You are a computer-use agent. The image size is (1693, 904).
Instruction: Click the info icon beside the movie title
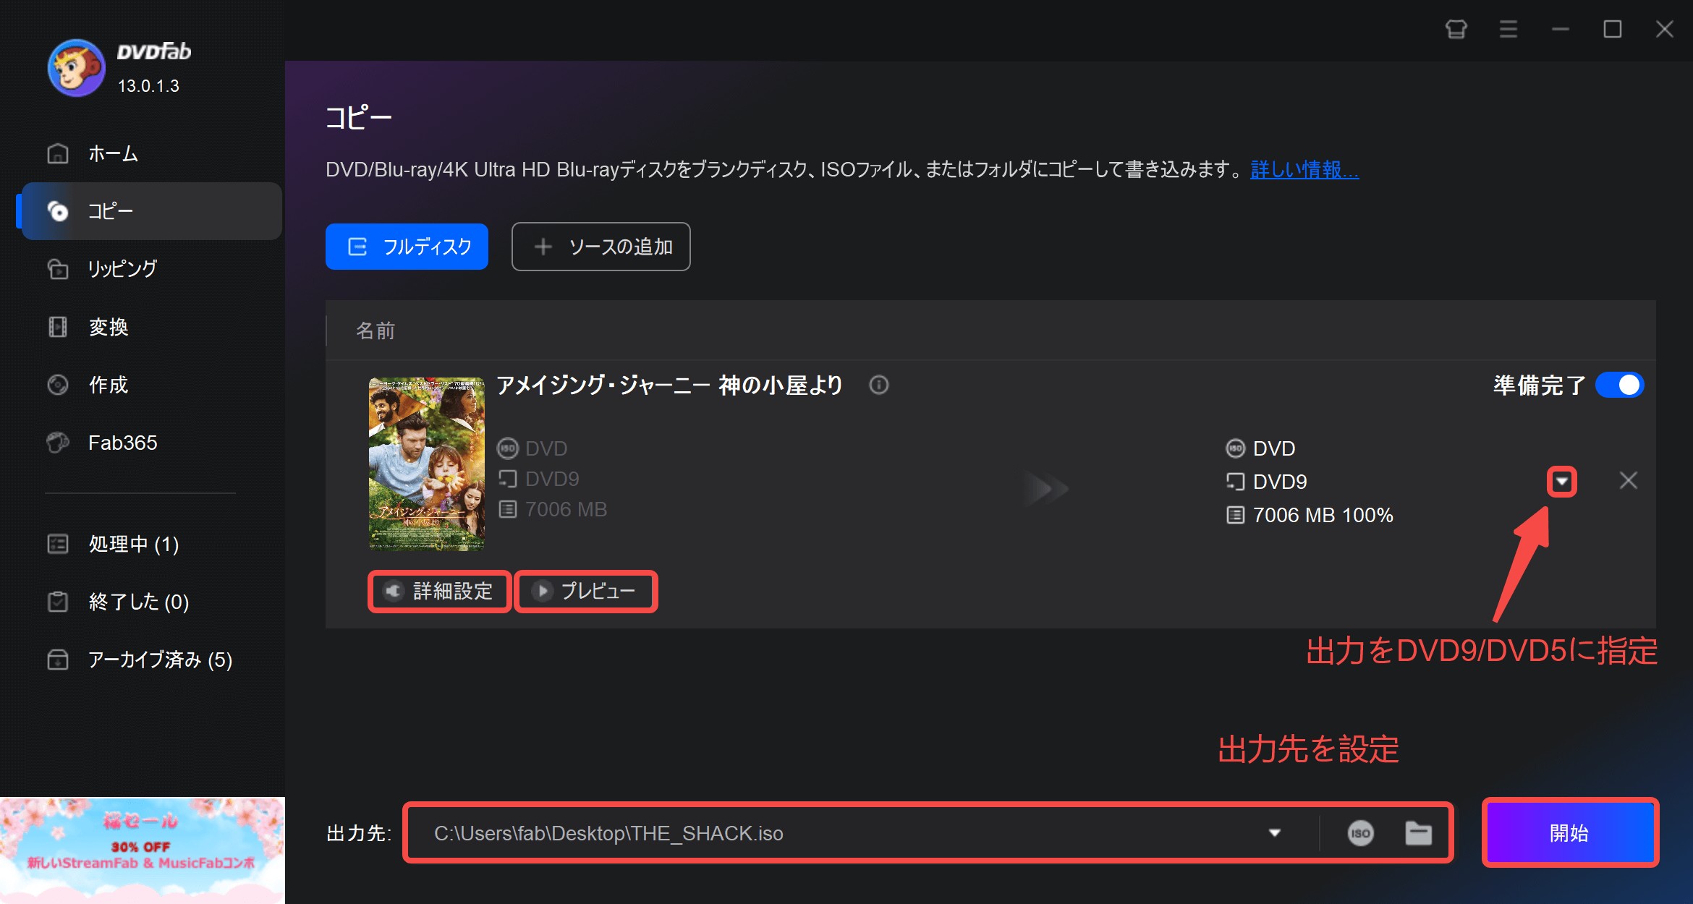879,385
